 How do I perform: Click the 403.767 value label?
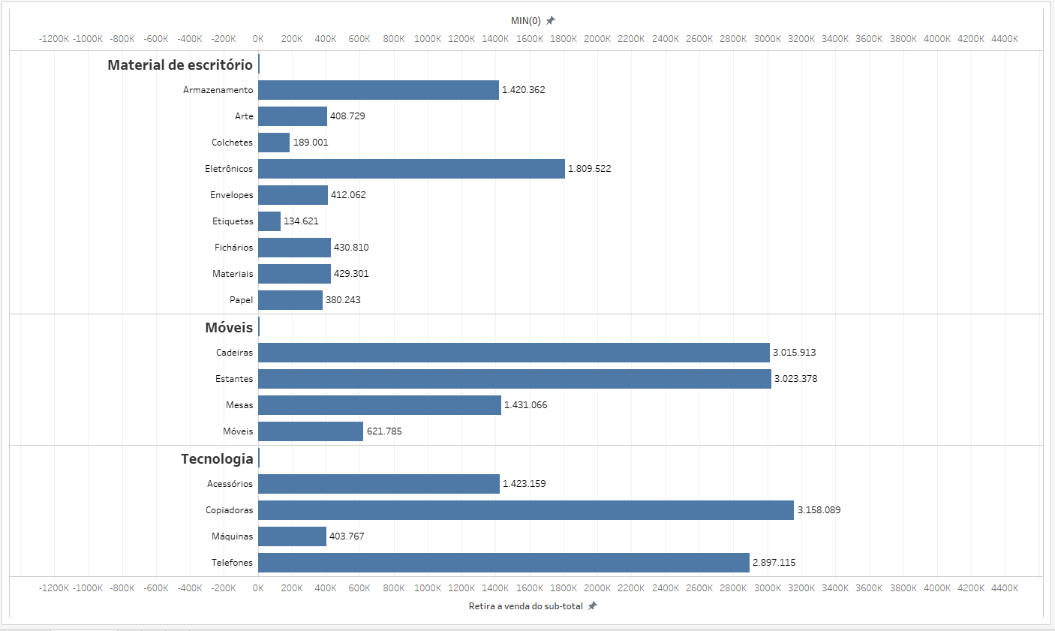(347, 536)
